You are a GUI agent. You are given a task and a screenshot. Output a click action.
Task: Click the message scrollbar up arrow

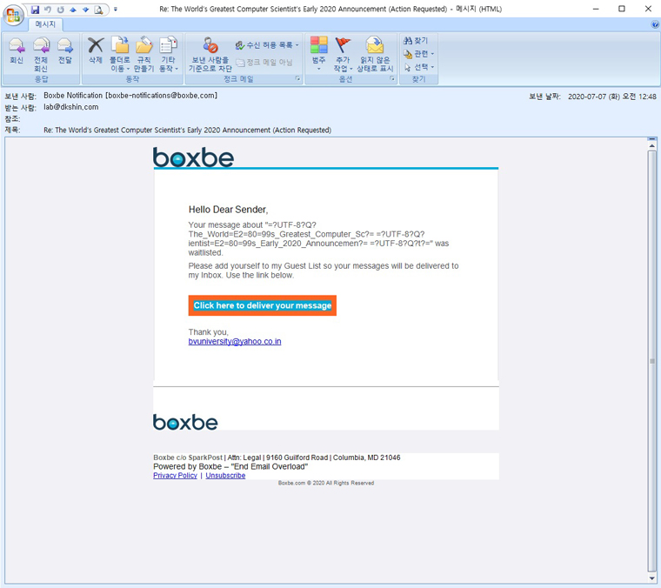click(652, 146)
